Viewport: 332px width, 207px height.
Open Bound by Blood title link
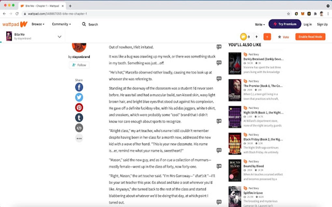254,166
